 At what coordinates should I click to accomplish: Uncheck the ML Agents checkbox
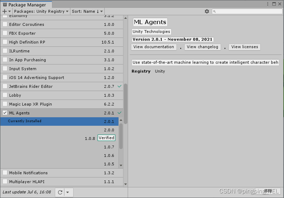pyautogui.click(x=5, y=113)
